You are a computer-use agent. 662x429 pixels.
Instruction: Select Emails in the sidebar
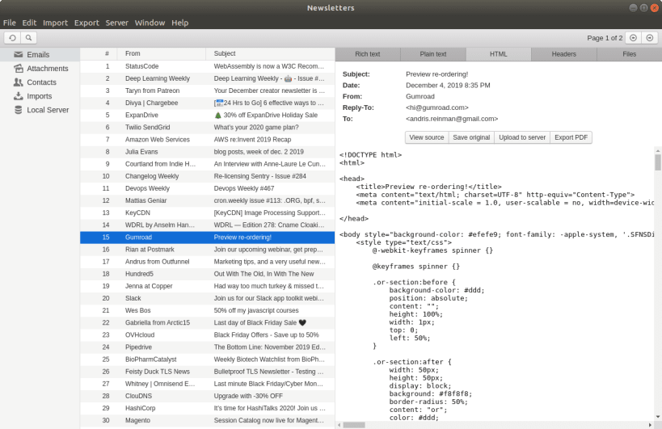pos(38,55)
